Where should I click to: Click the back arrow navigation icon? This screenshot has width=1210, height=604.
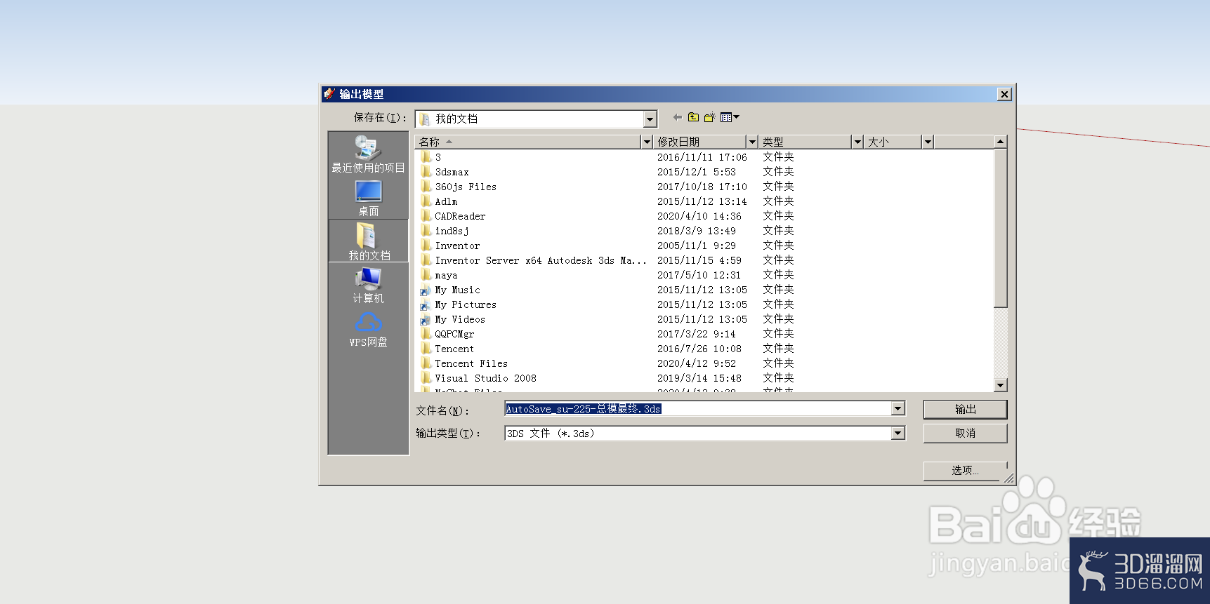click(678, 117)
